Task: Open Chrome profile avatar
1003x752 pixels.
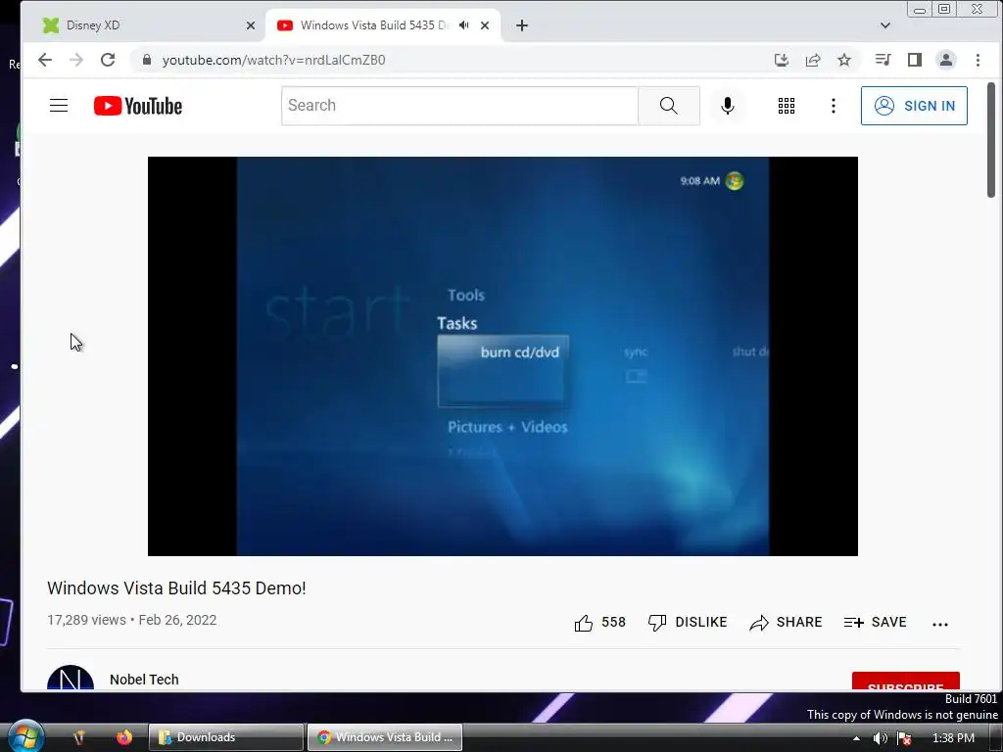Action: [946, 60]
